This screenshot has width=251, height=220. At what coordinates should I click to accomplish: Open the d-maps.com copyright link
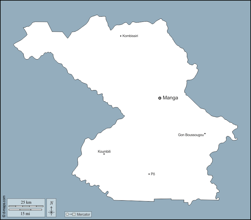point(4,206)
